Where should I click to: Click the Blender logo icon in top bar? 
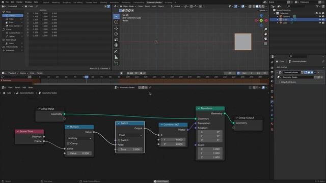coord(3,2)
